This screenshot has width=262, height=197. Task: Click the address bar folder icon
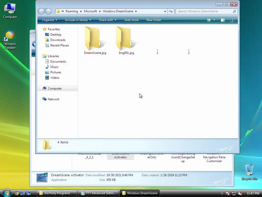click(58, 11)
